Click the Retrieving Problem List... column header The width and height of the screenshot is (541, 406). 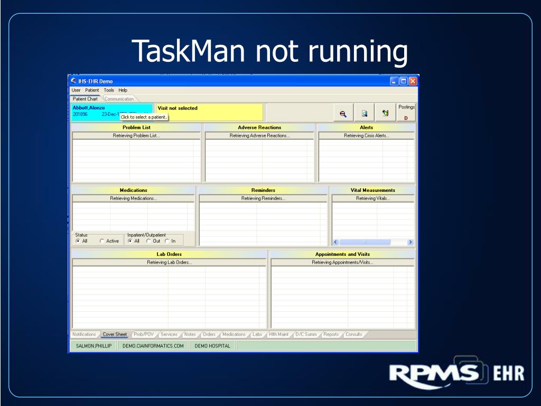click(x=136, y=136)
